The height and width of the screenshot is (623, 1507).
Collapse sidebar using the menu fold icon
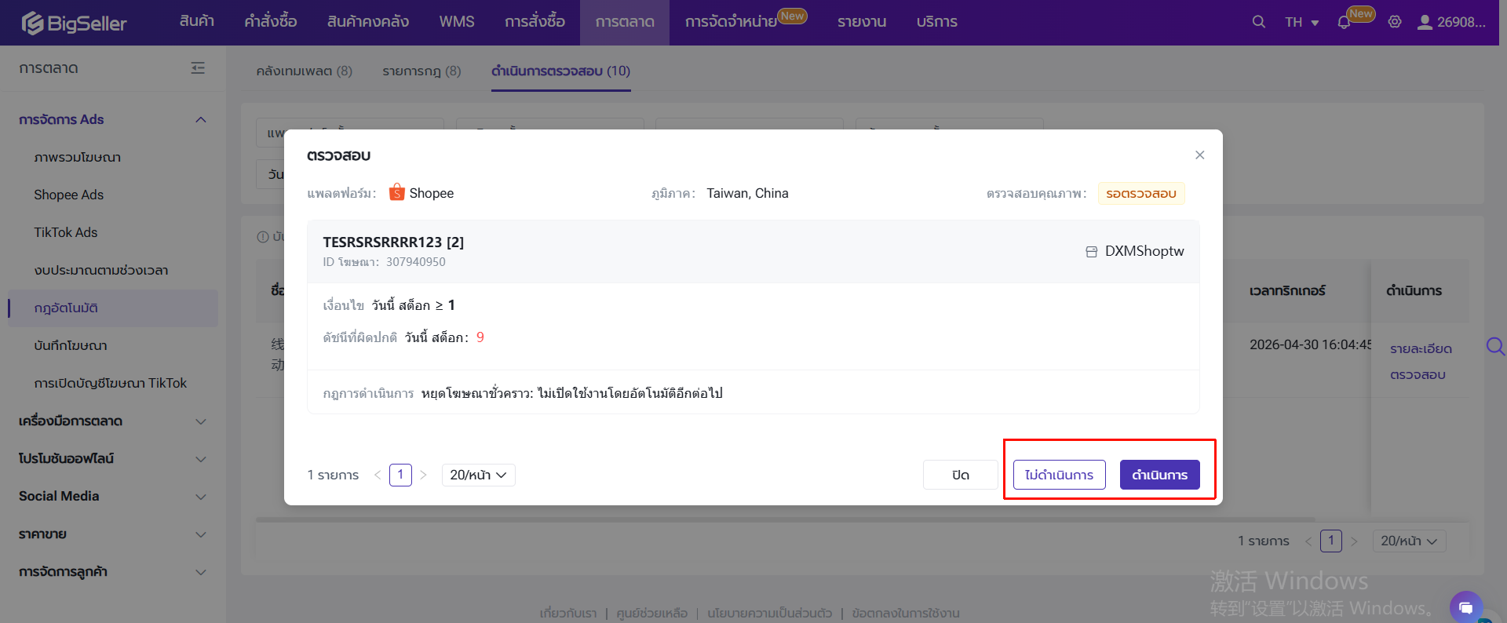(x=198, y=68)
